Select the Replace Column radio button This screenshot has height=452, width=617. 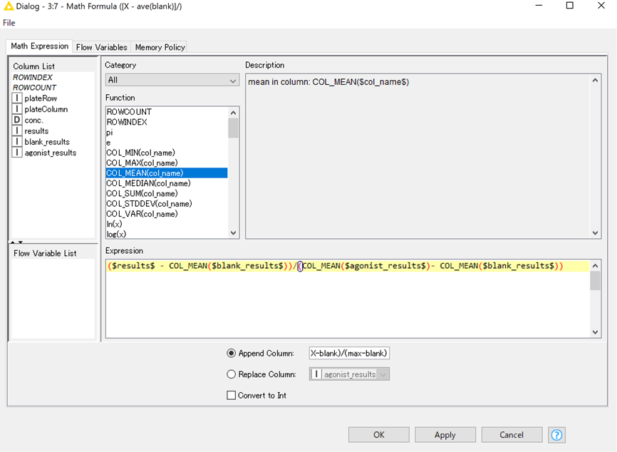pos(232,374)
